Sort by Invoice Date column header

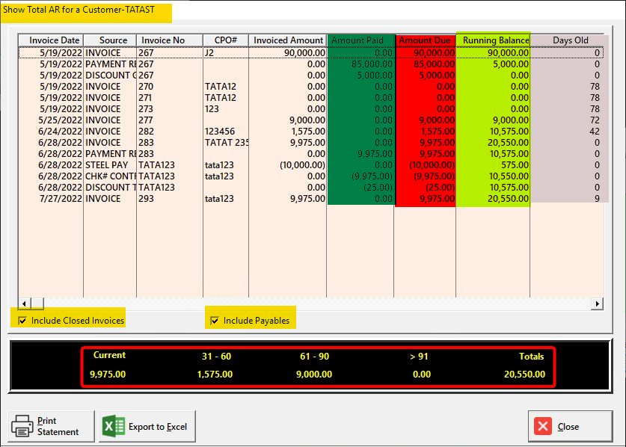click(x=54, y=40)
